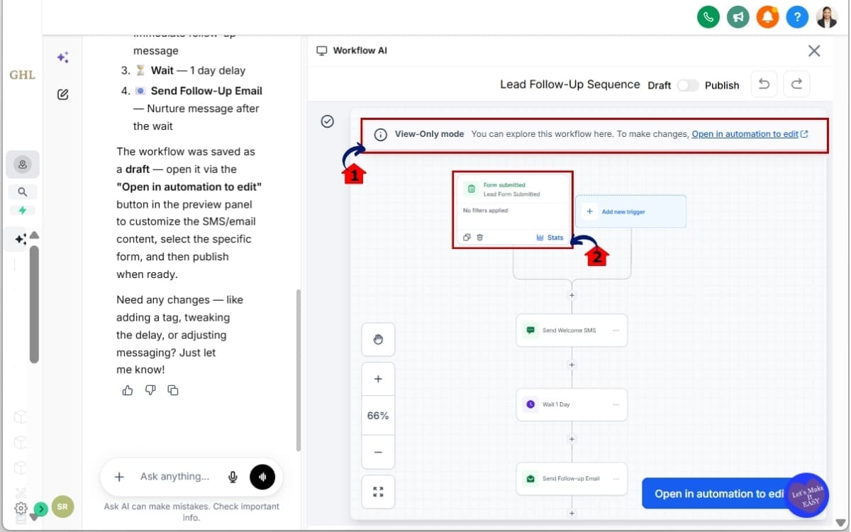Open Stats for the Form submitted trigger
This screenshot has height=532, width=851.
click(550, 238)
